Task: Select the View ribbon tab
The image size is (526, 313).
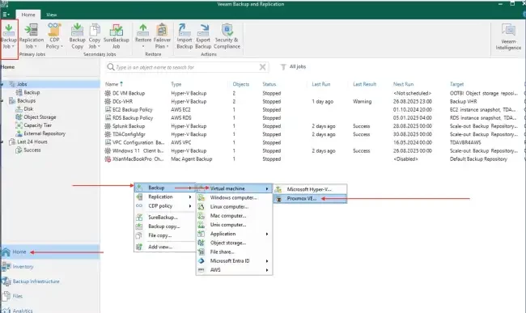Action: tap(51, 15)
